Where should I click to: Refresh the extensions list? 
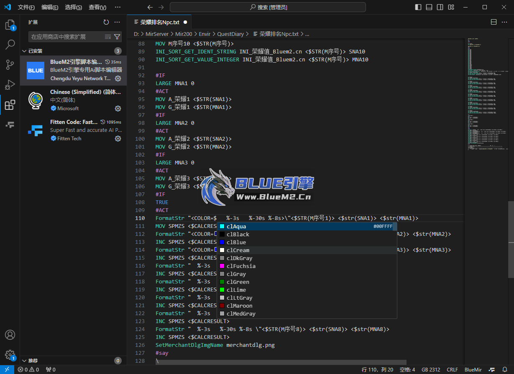click(x=106, y=22)
